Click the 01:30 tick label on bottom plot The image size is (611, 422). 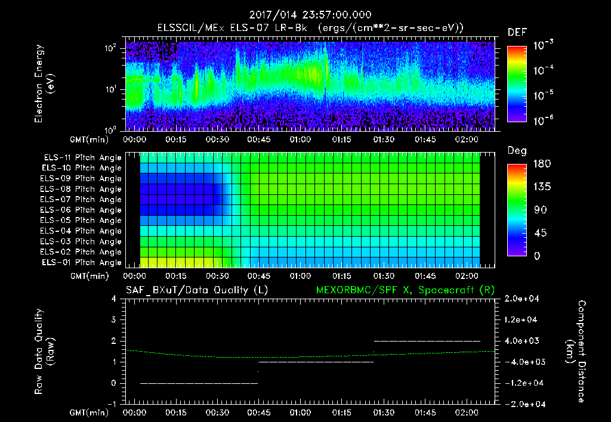(384, 412)
